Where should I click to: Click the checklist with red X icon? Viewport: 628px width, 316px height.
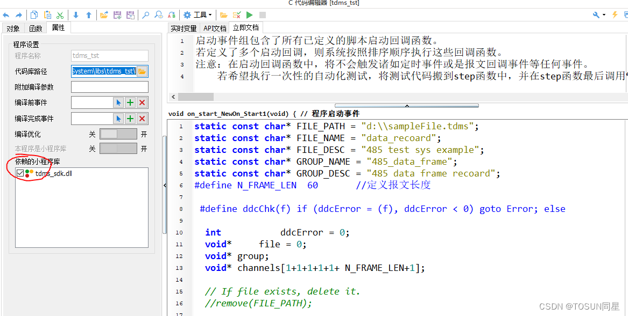pos(237,15)
